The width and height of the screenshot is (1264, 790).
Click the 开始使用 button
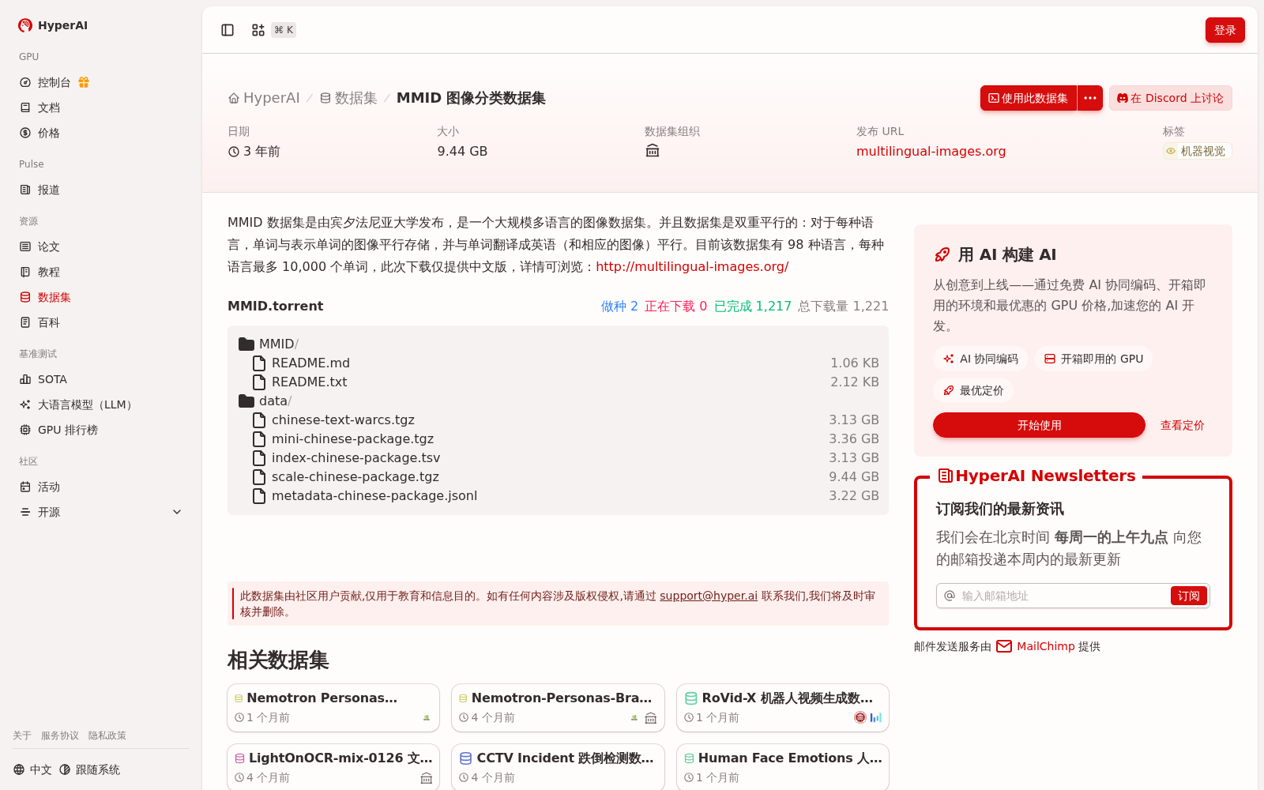click(1039, 425)
